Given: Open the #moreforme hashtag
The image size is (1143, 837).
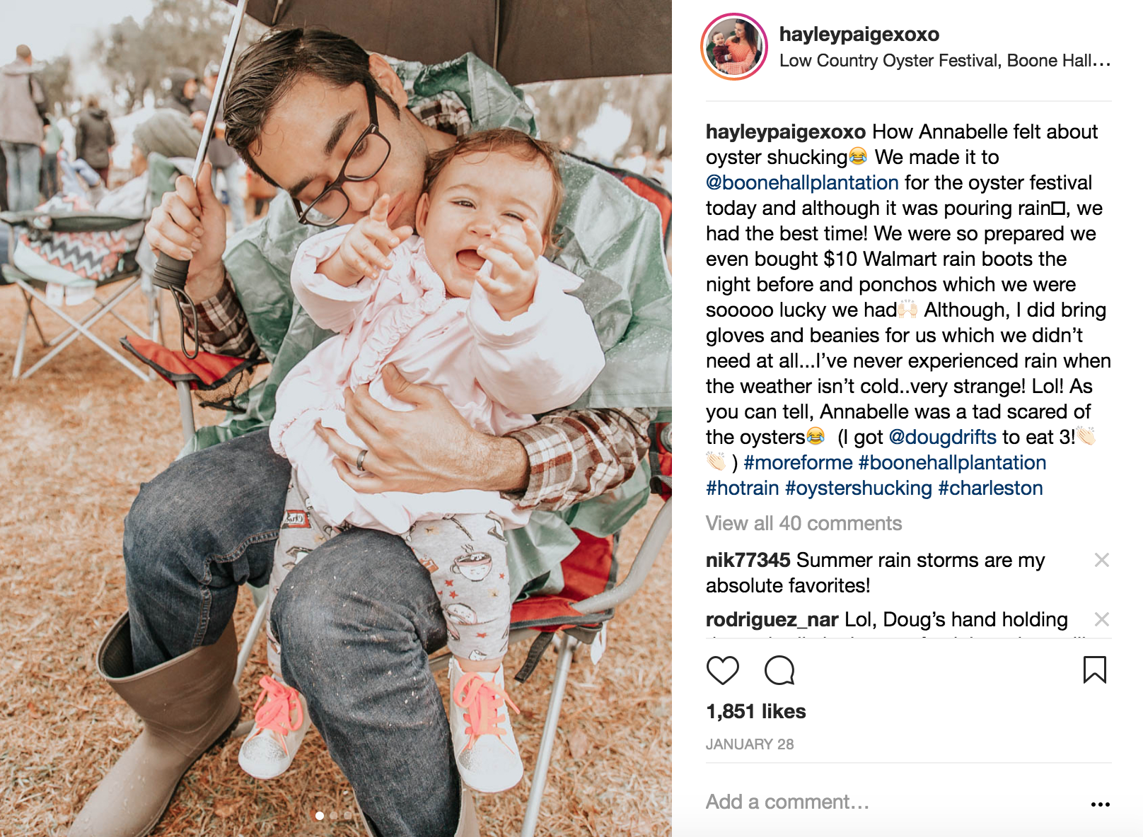Looking at the screenshot, I should pos(798,462).
